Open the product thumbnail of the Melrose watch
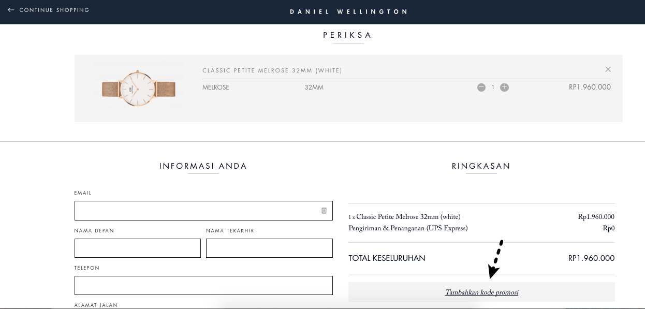 tap(137, 89)
